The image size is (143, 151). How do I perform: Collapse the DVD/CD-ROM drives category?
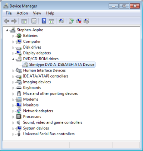13,59
